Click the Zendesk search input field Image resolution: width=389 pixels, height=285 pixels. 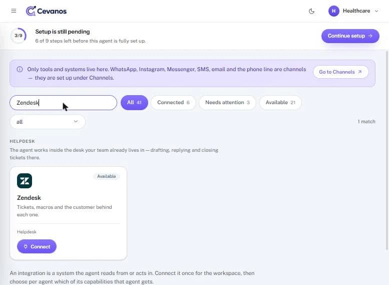pyautogui.click(x=63, y=103)
